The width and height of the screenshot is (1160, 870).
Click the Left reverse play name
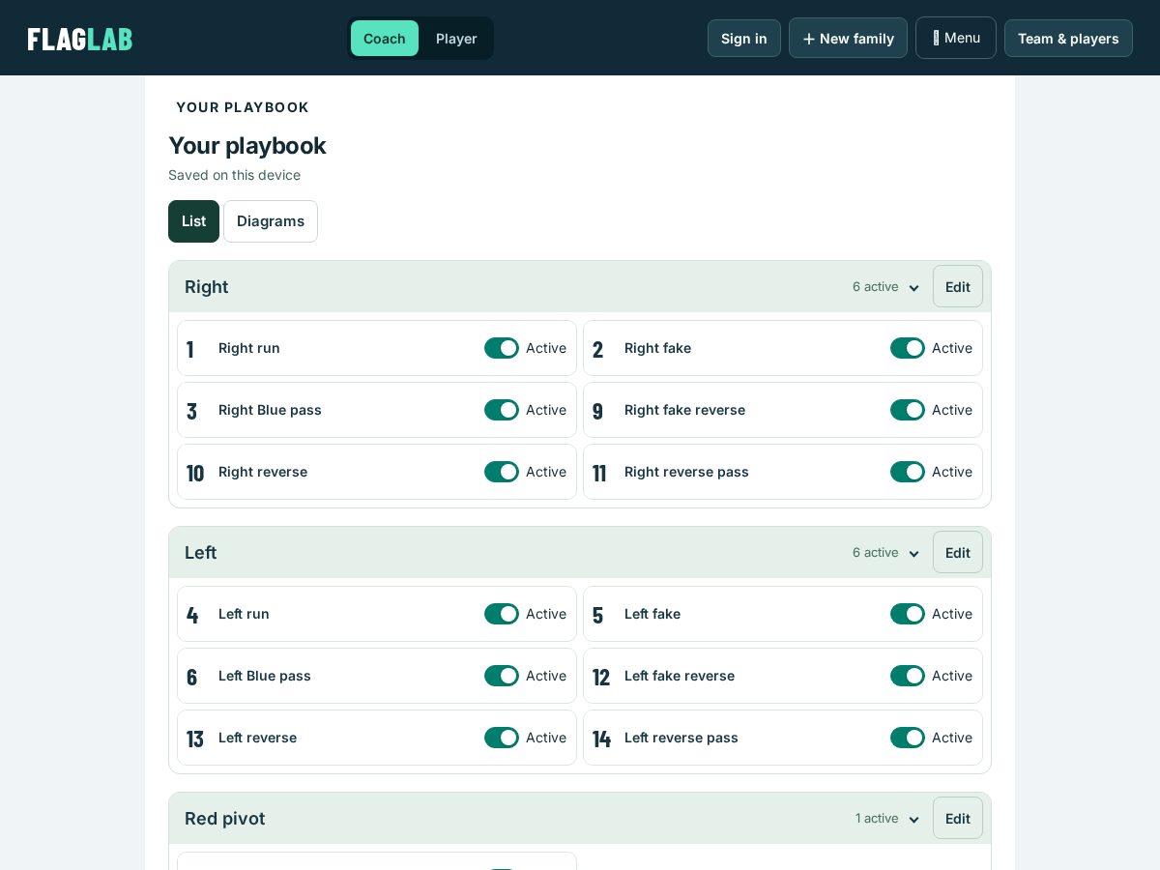coord(257,738)
